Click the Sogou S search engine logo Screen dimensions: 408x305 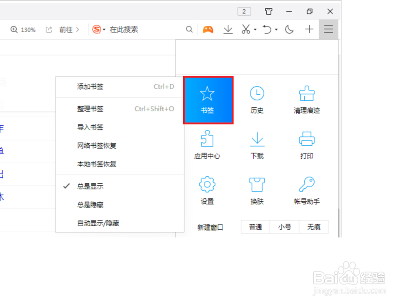tap(97, 29)
